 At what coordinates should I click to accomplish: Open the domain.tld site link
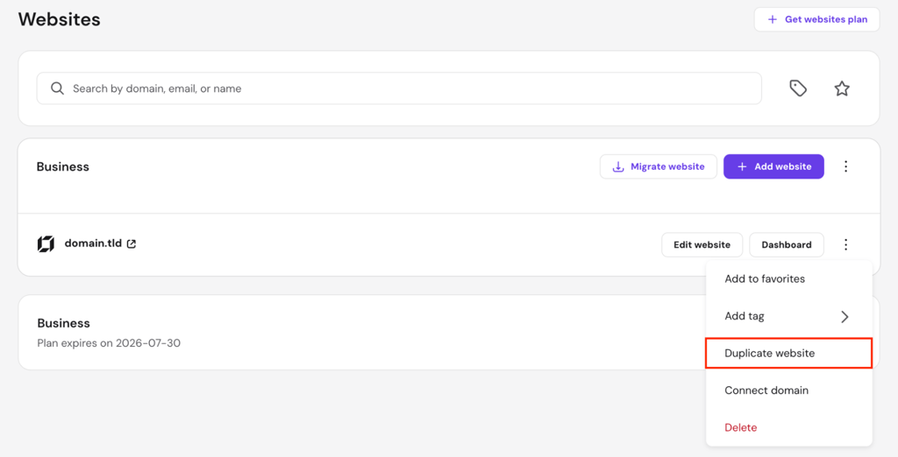coord(93,243)
